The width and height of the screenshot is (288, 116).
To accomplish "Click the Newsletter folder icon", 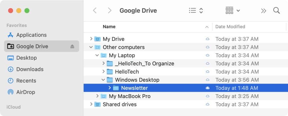I will tap(116, 88).
